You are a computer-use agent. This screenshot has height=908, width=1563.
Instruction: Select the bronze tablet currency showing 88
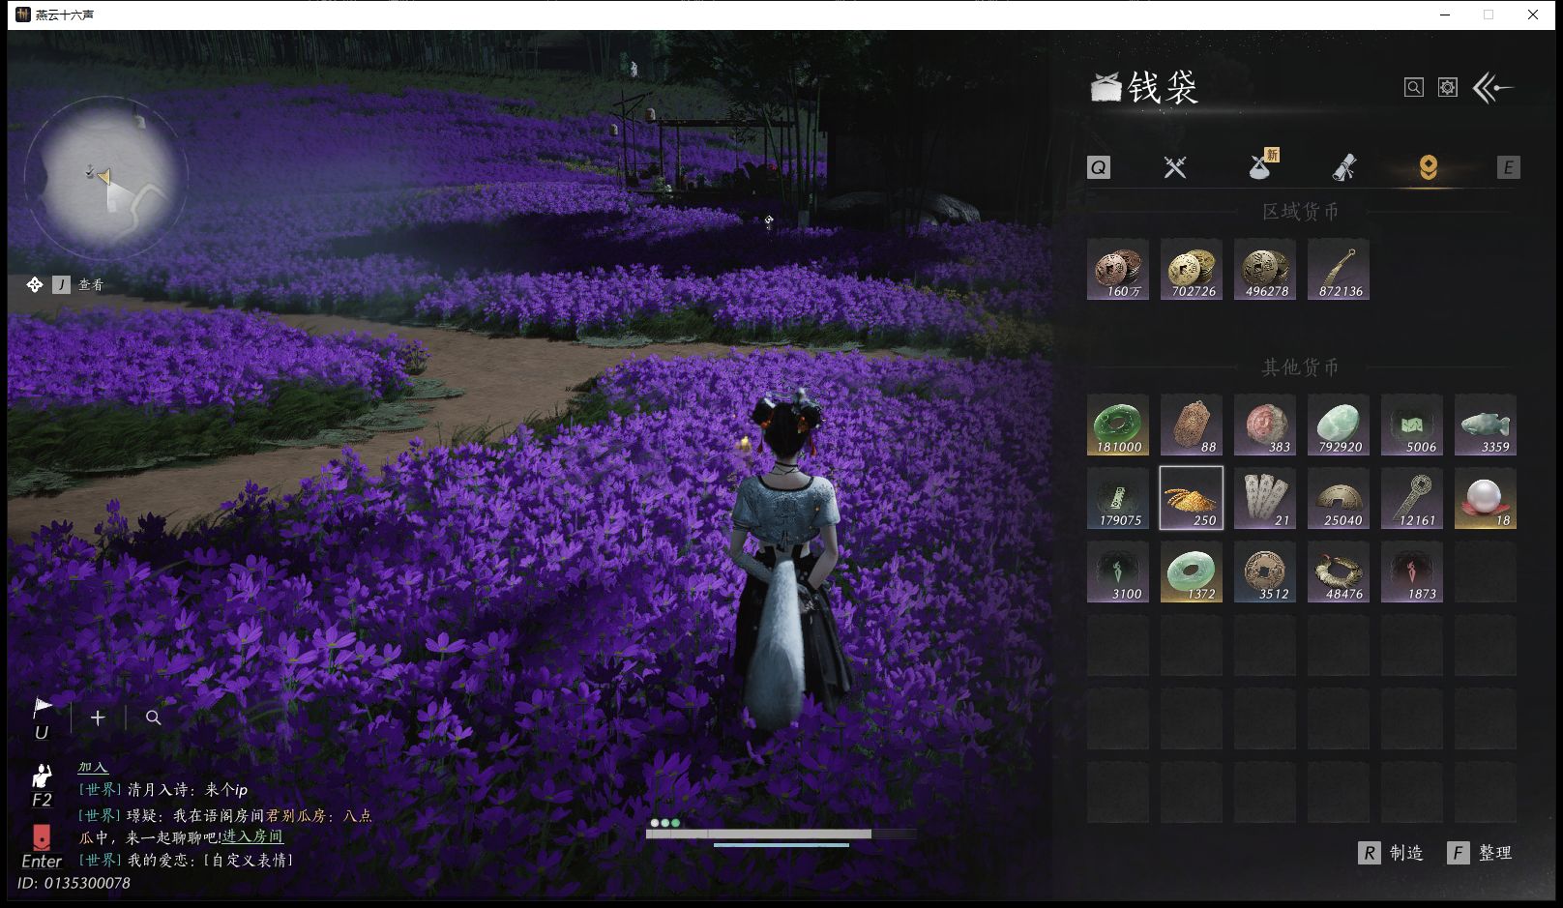(x=1192, y=425)
